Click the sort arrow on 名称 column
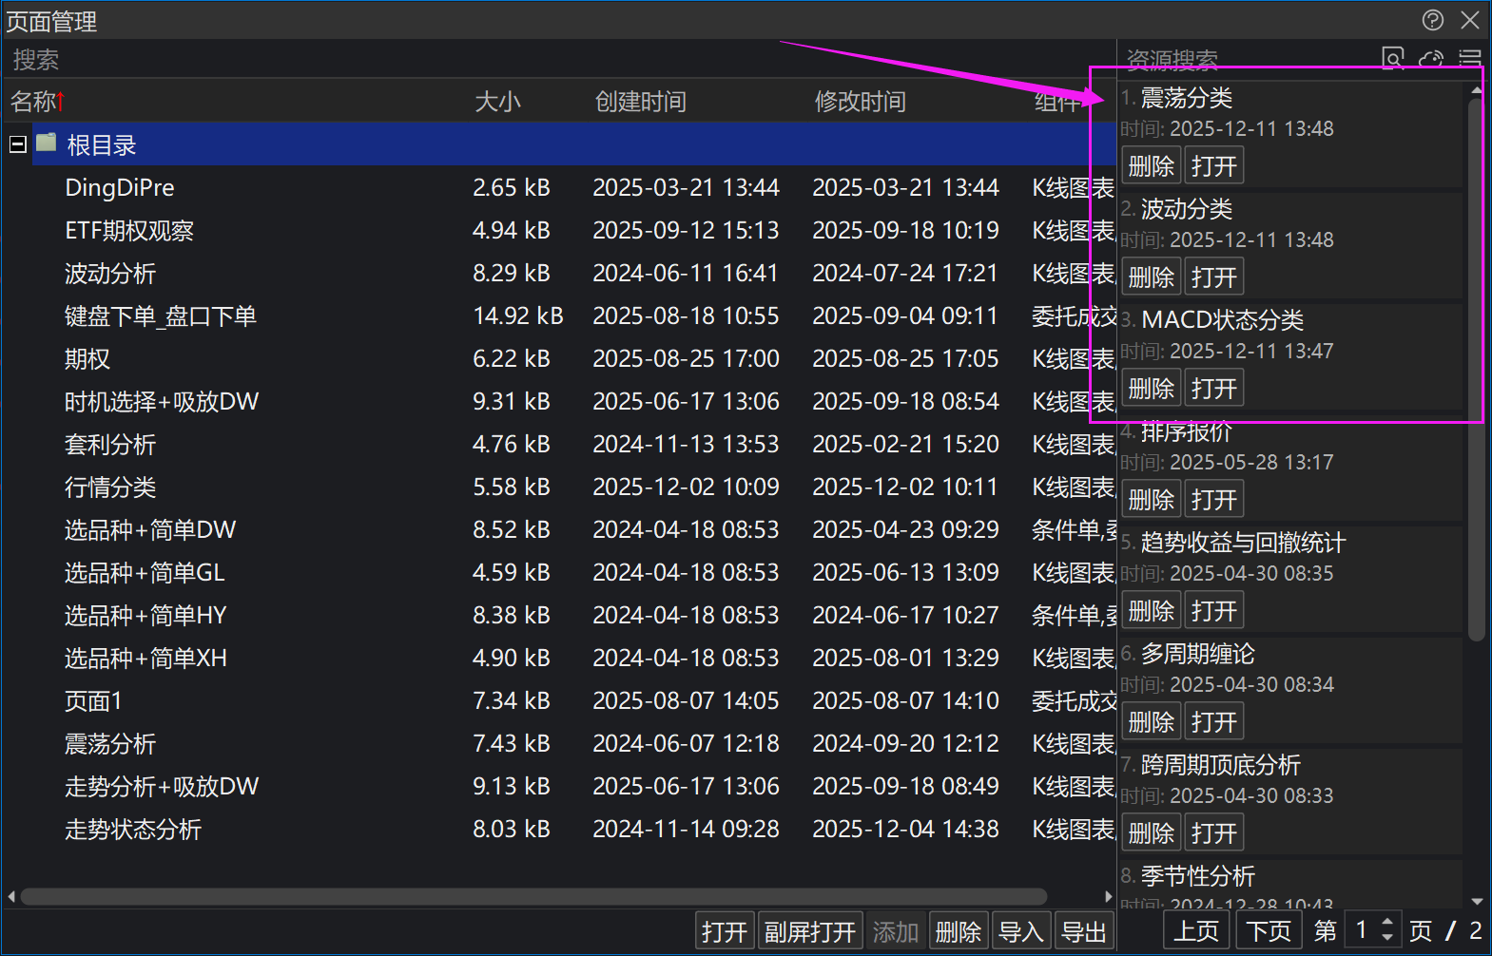 click(61, 101)
